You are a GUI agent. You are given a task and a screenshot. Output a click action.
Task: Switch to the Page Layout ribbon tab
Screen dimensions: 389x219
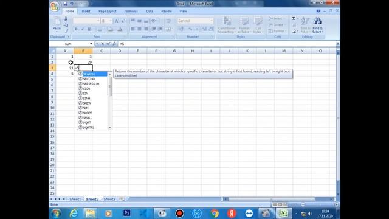(x=108, y=11)
